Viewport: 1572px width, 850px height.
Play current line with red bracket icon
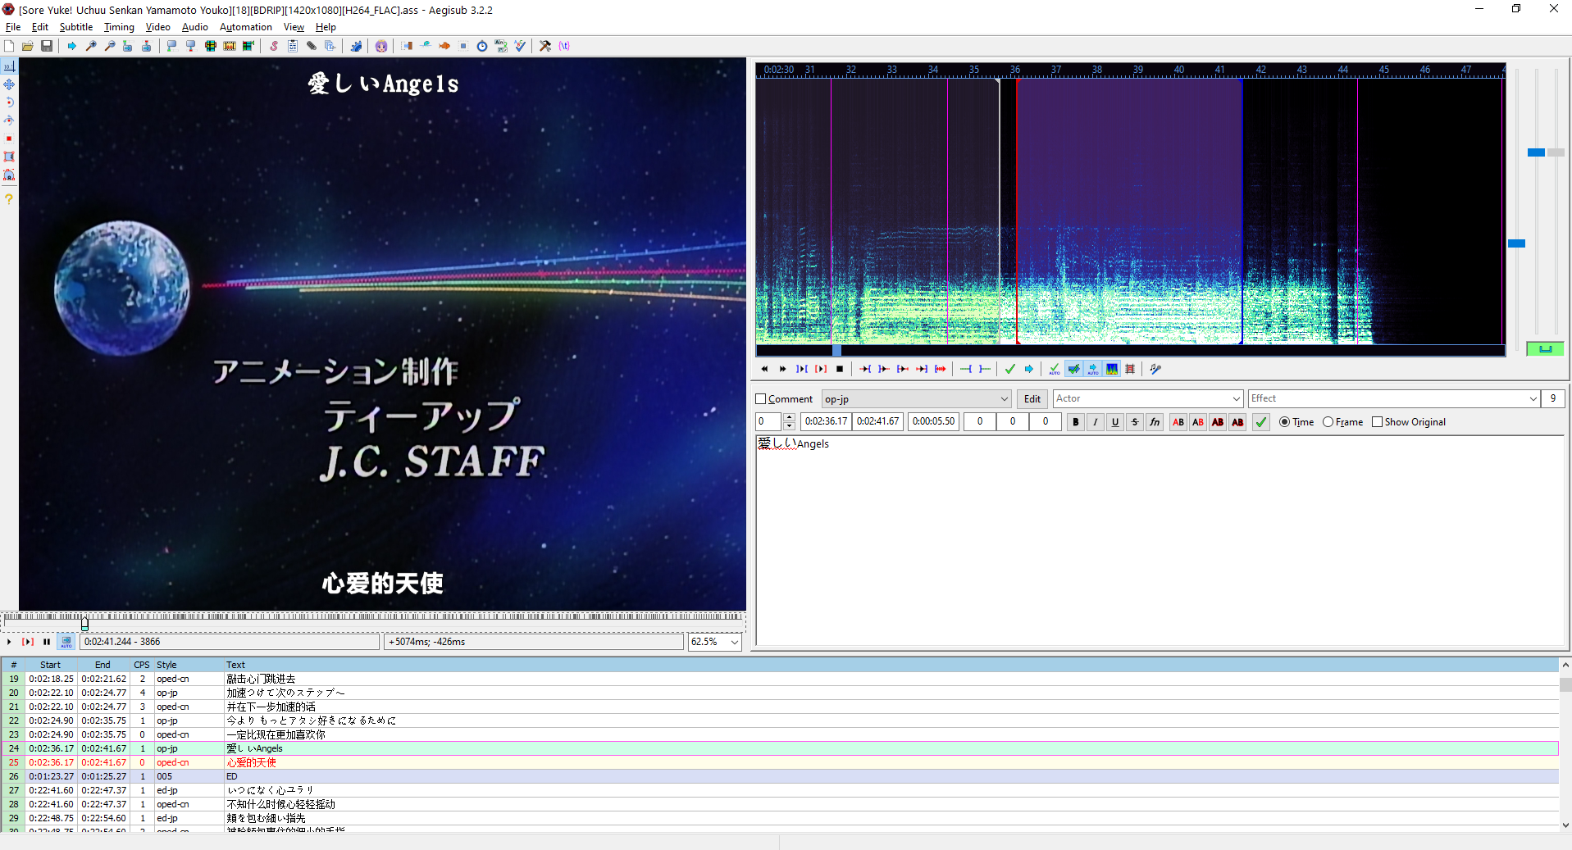821,369
